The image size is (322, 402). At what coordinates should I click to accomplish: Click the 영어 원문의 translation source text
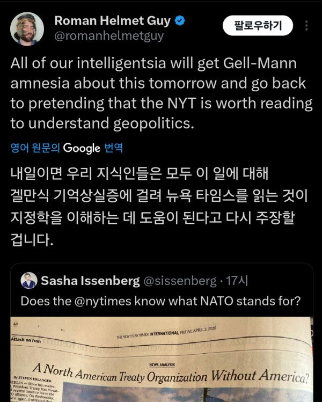(35, 148)
